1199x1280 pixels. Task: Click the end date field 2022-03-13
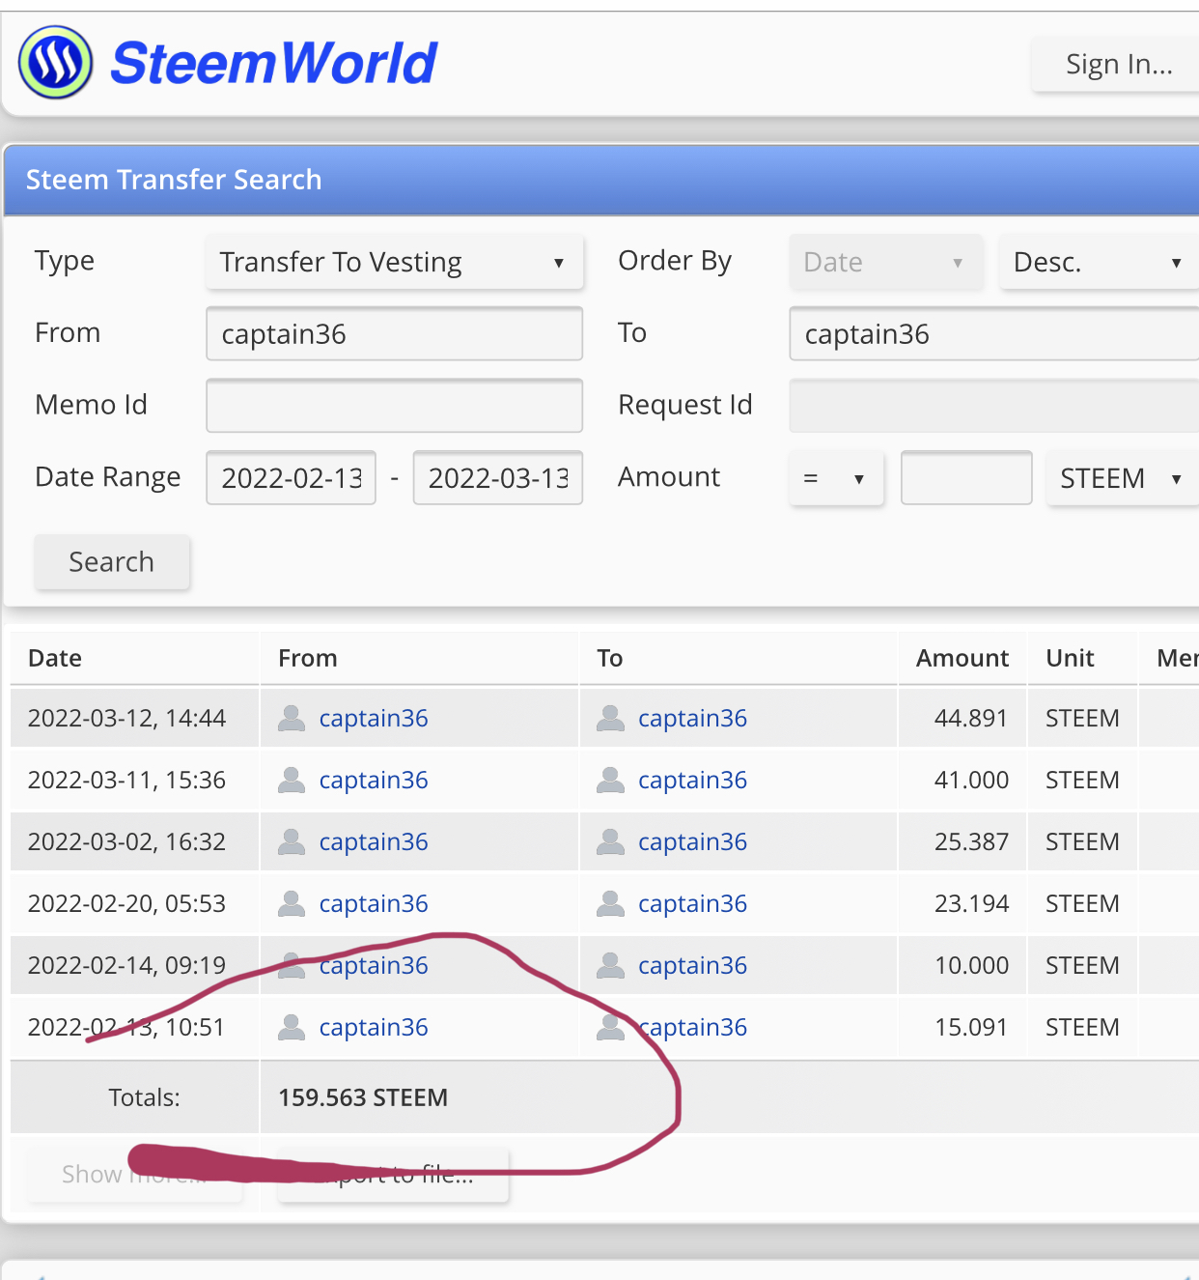coord(498,478)
